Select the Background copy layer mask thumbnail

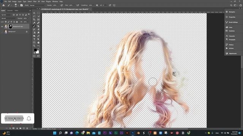[10, 26]
